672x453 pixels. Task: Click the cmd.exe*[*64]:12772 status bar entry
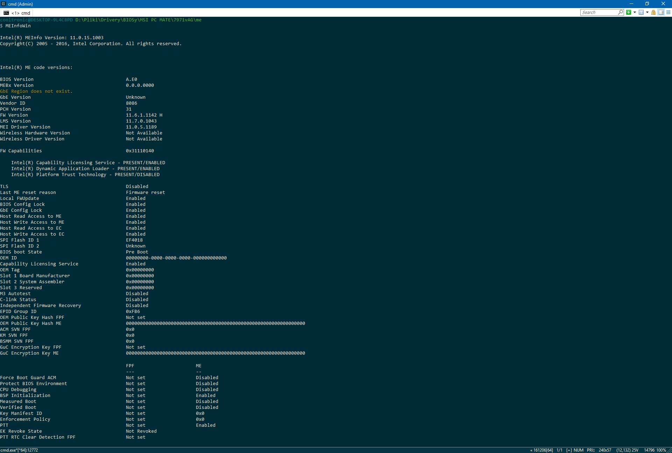19,450
